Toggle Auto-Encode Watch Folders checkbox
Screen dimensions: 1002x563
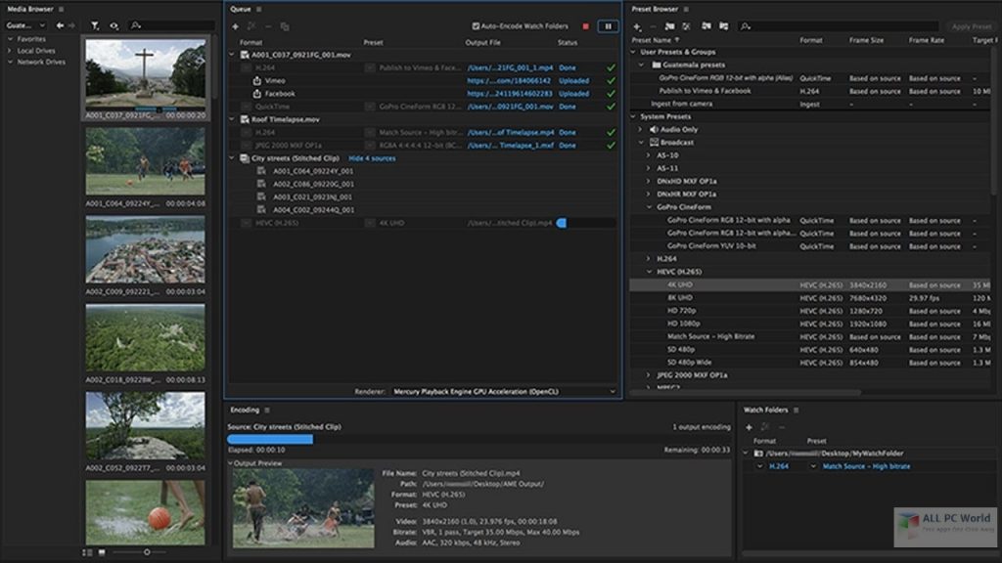coord(476,26)
